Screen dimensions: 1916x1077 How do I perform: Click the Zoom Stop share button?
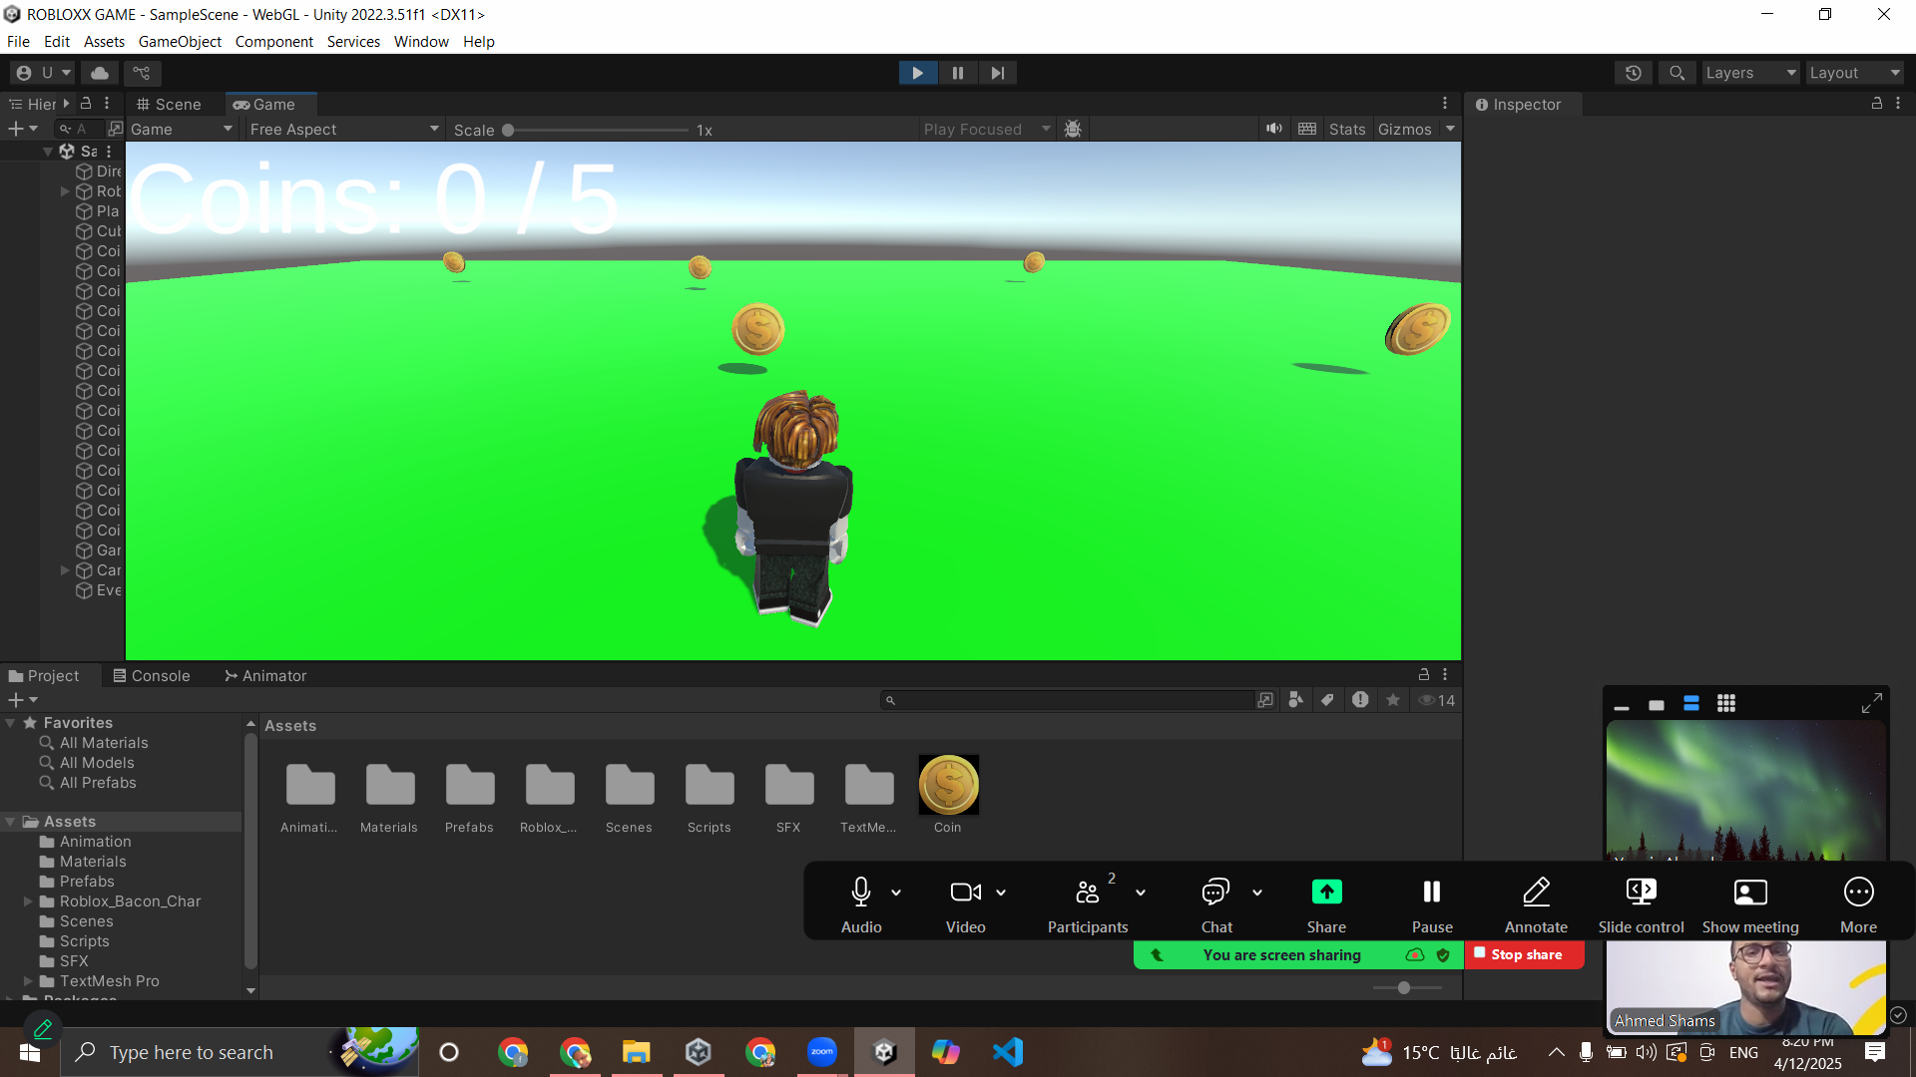point(1524,954)
